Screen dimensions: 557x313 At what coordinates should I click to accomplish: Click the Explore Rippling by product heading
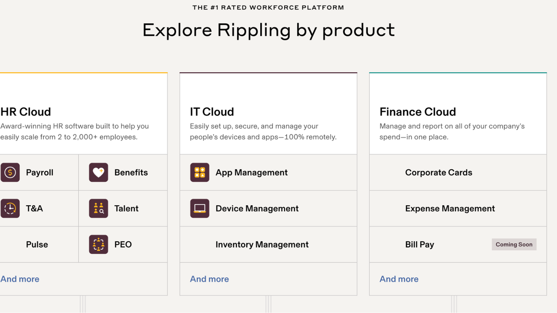[268, 30]
